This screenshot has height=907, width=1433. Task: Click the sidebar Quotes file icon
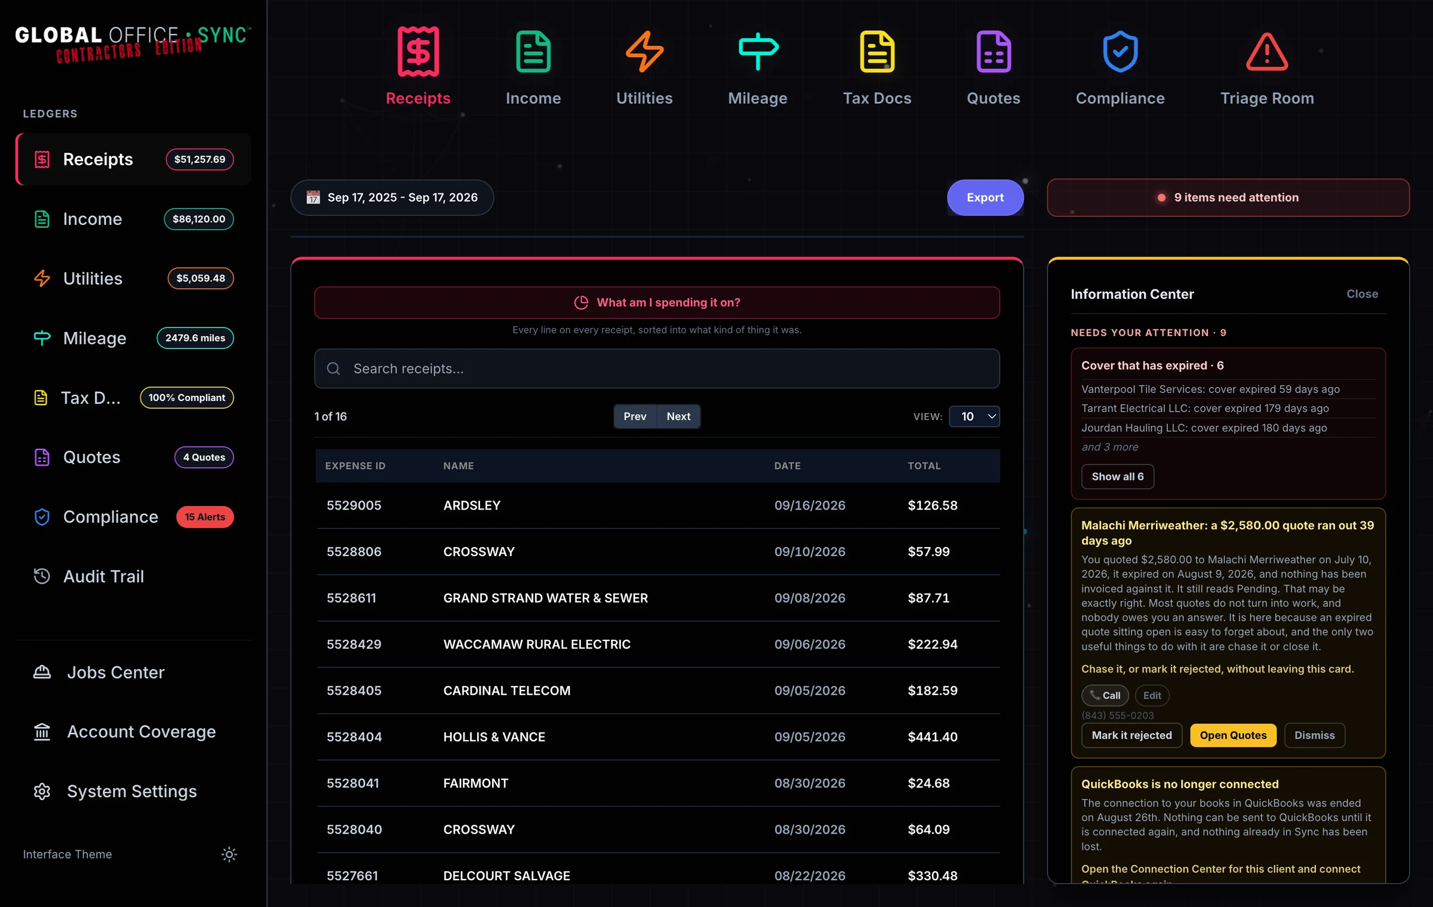[x=42, y=458]
